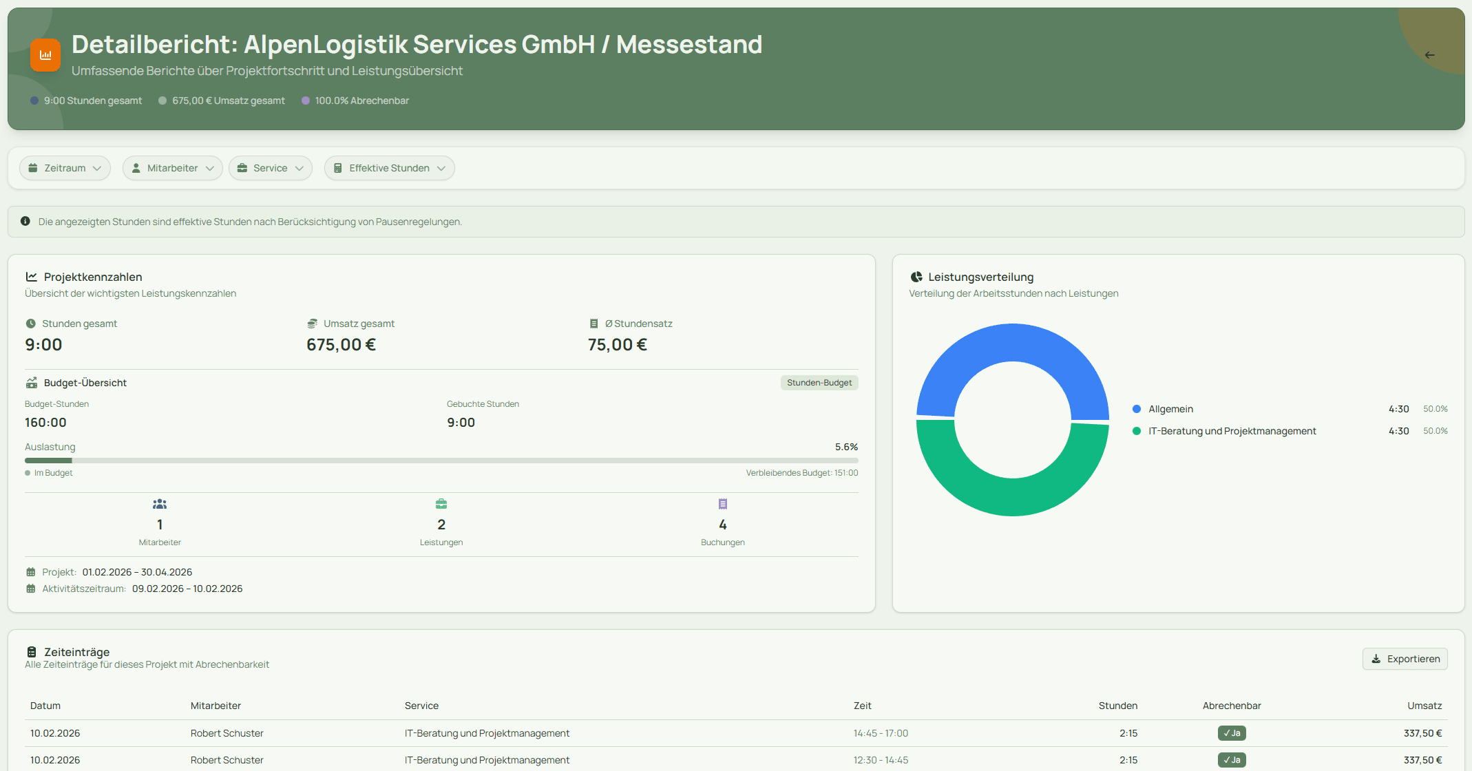Go back using the header arrow
Screen dimensions: 1472x771
click(1430, 55)
